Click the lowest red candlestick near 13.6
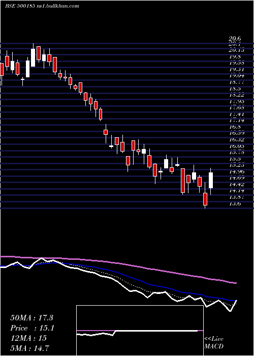Viewport: 254px width, 356px height. 205,199
